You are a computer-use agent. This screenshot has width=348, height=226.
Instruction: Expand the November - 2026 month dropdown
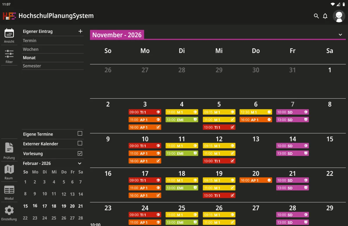pos(340,35)
